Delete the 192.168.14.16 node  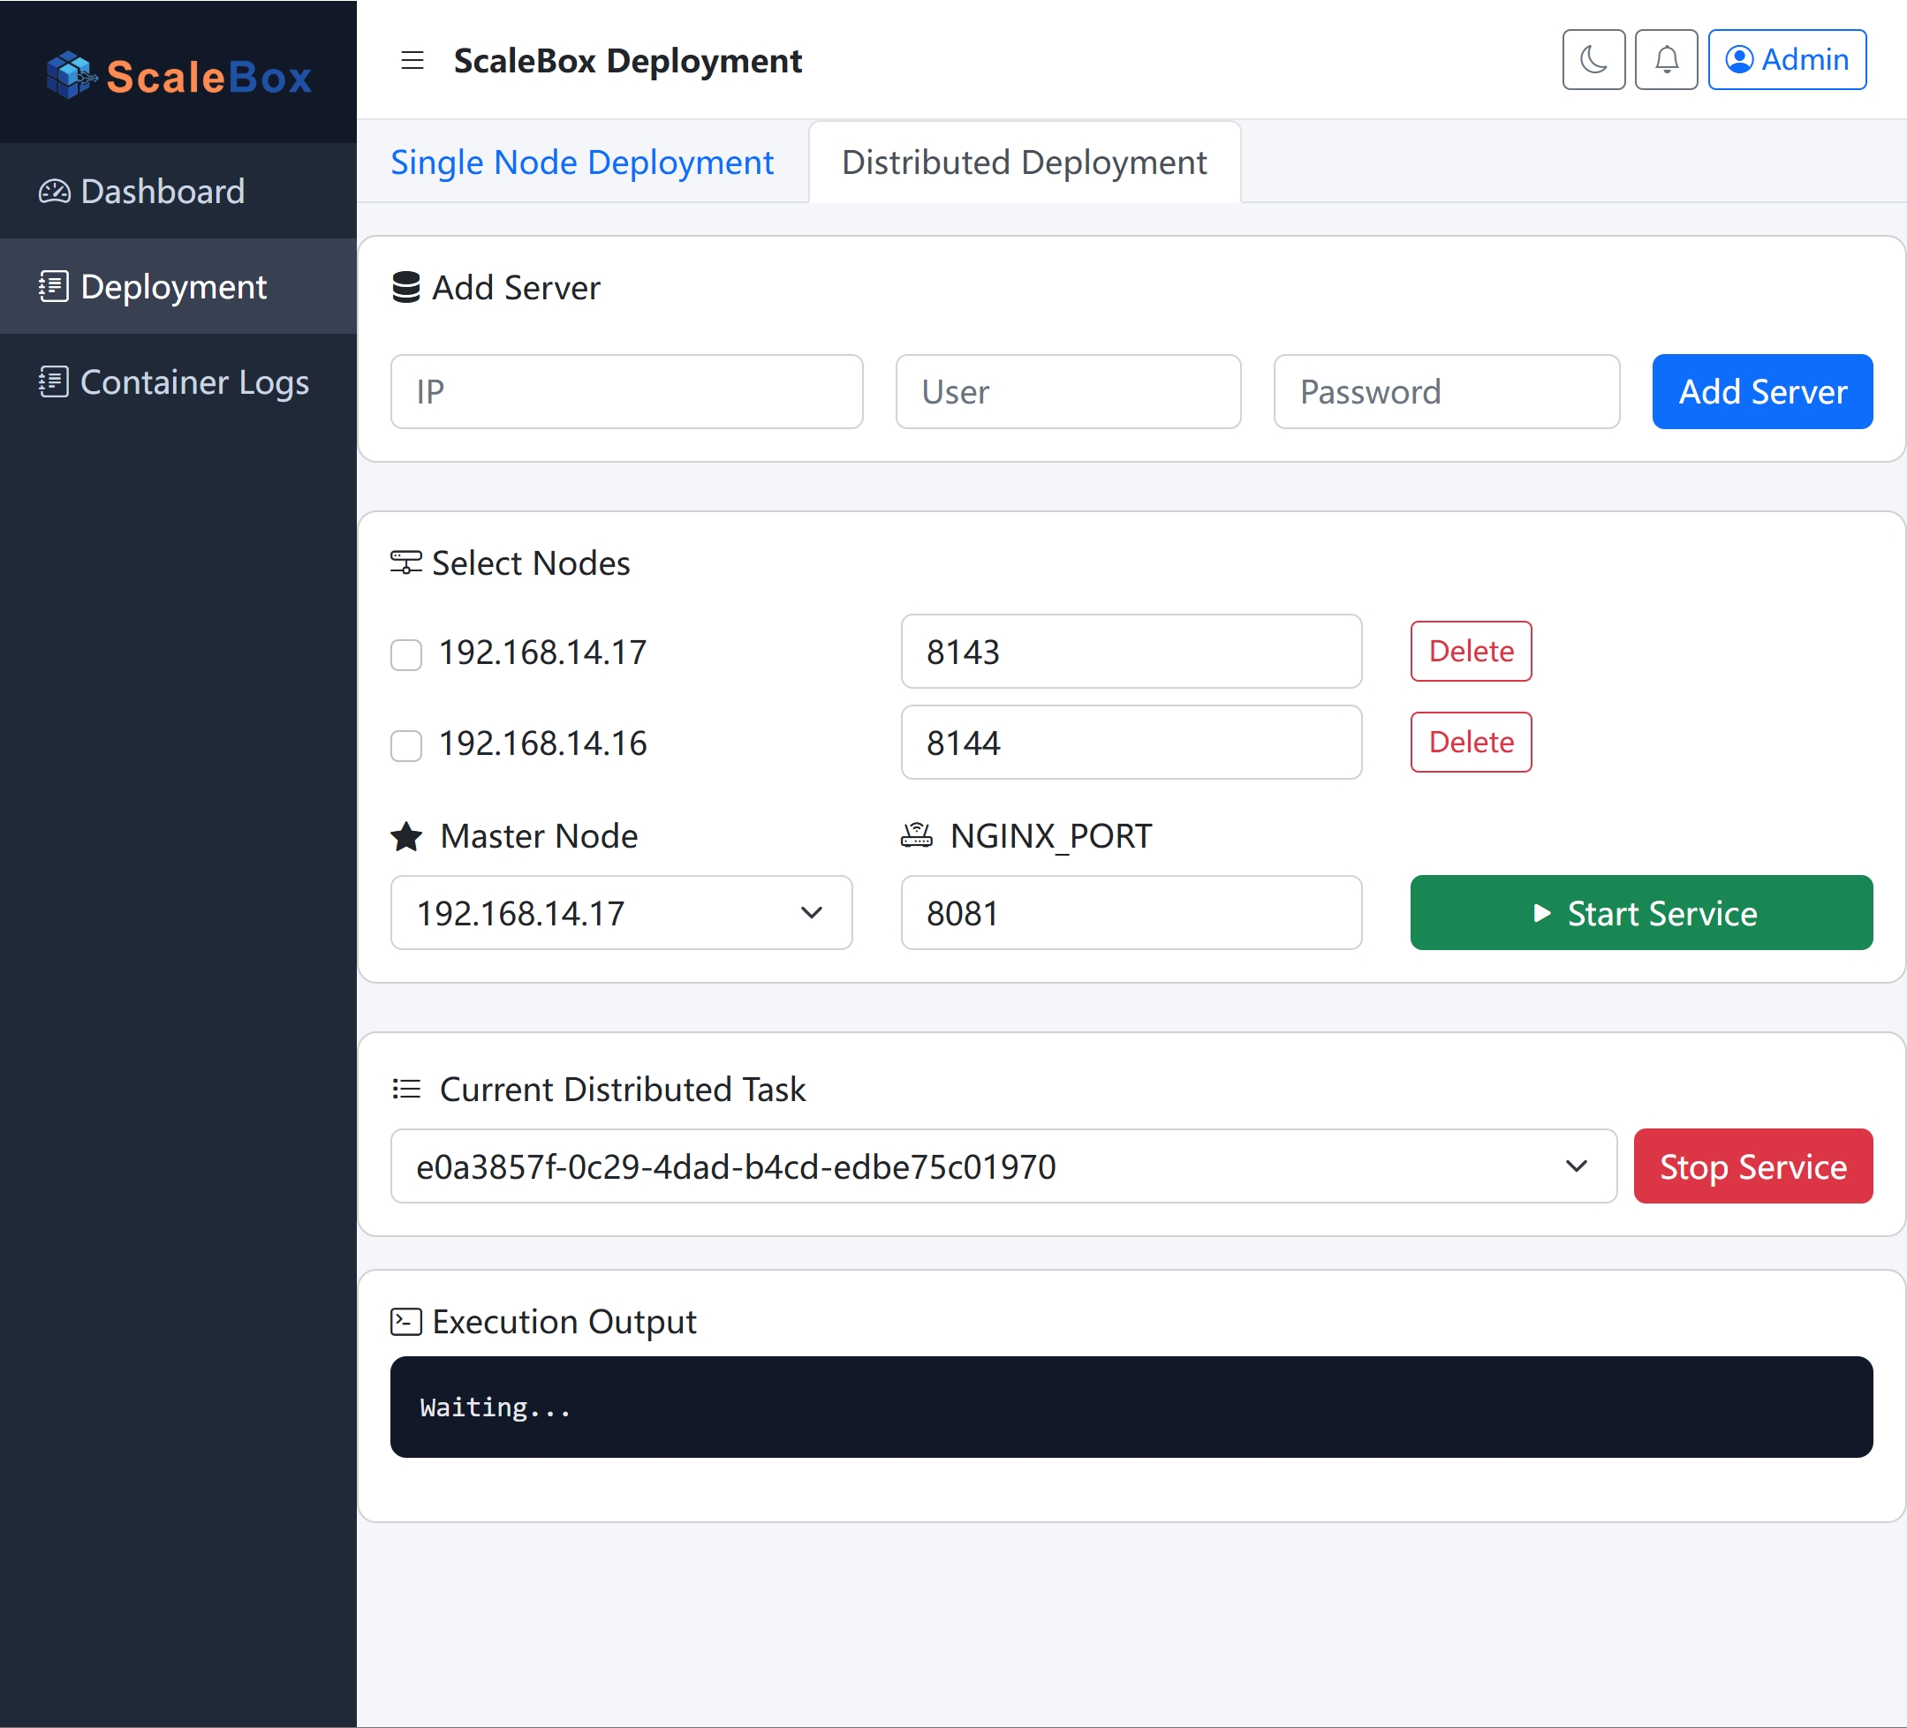click(x=1470, y=742)
